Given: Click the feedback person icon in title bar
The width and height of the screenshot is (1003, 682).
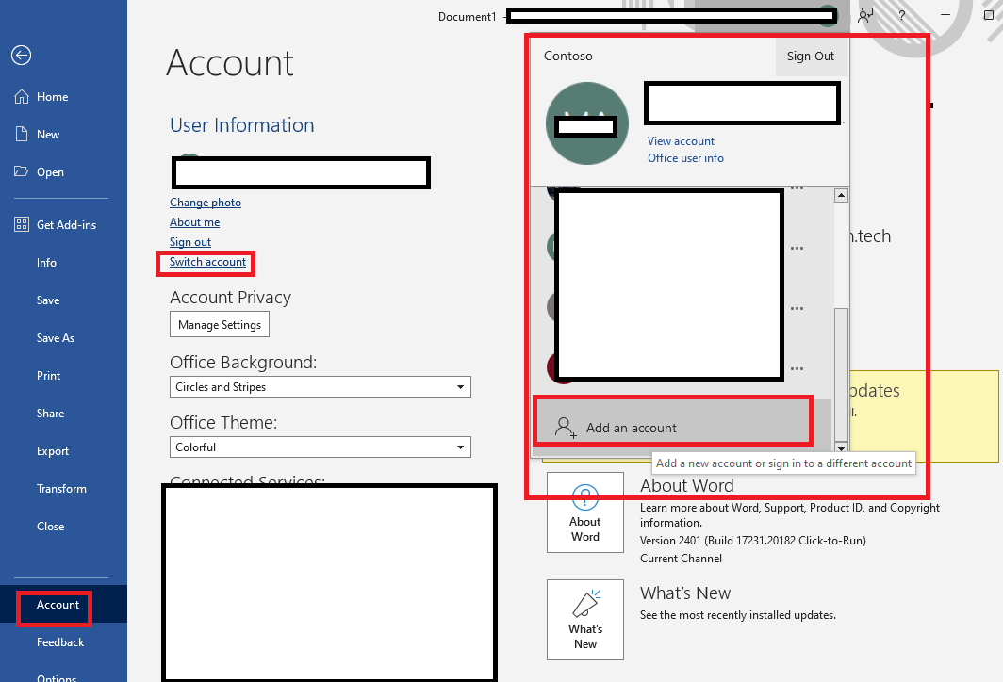Looking at the screenshot, I should coord(865,15).
